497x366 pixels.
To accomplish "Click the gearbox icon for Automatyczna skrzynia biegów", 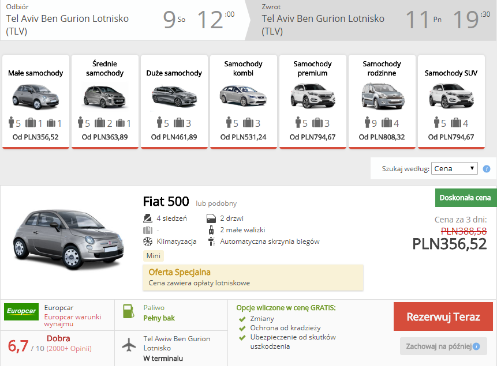I will point(211,242).
